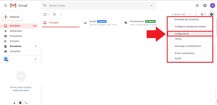
Task: Open the notifications bell icon
Action: [x=205, y=5]
